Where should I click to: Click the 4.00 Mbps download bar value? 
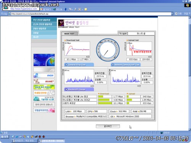(118, 100)
